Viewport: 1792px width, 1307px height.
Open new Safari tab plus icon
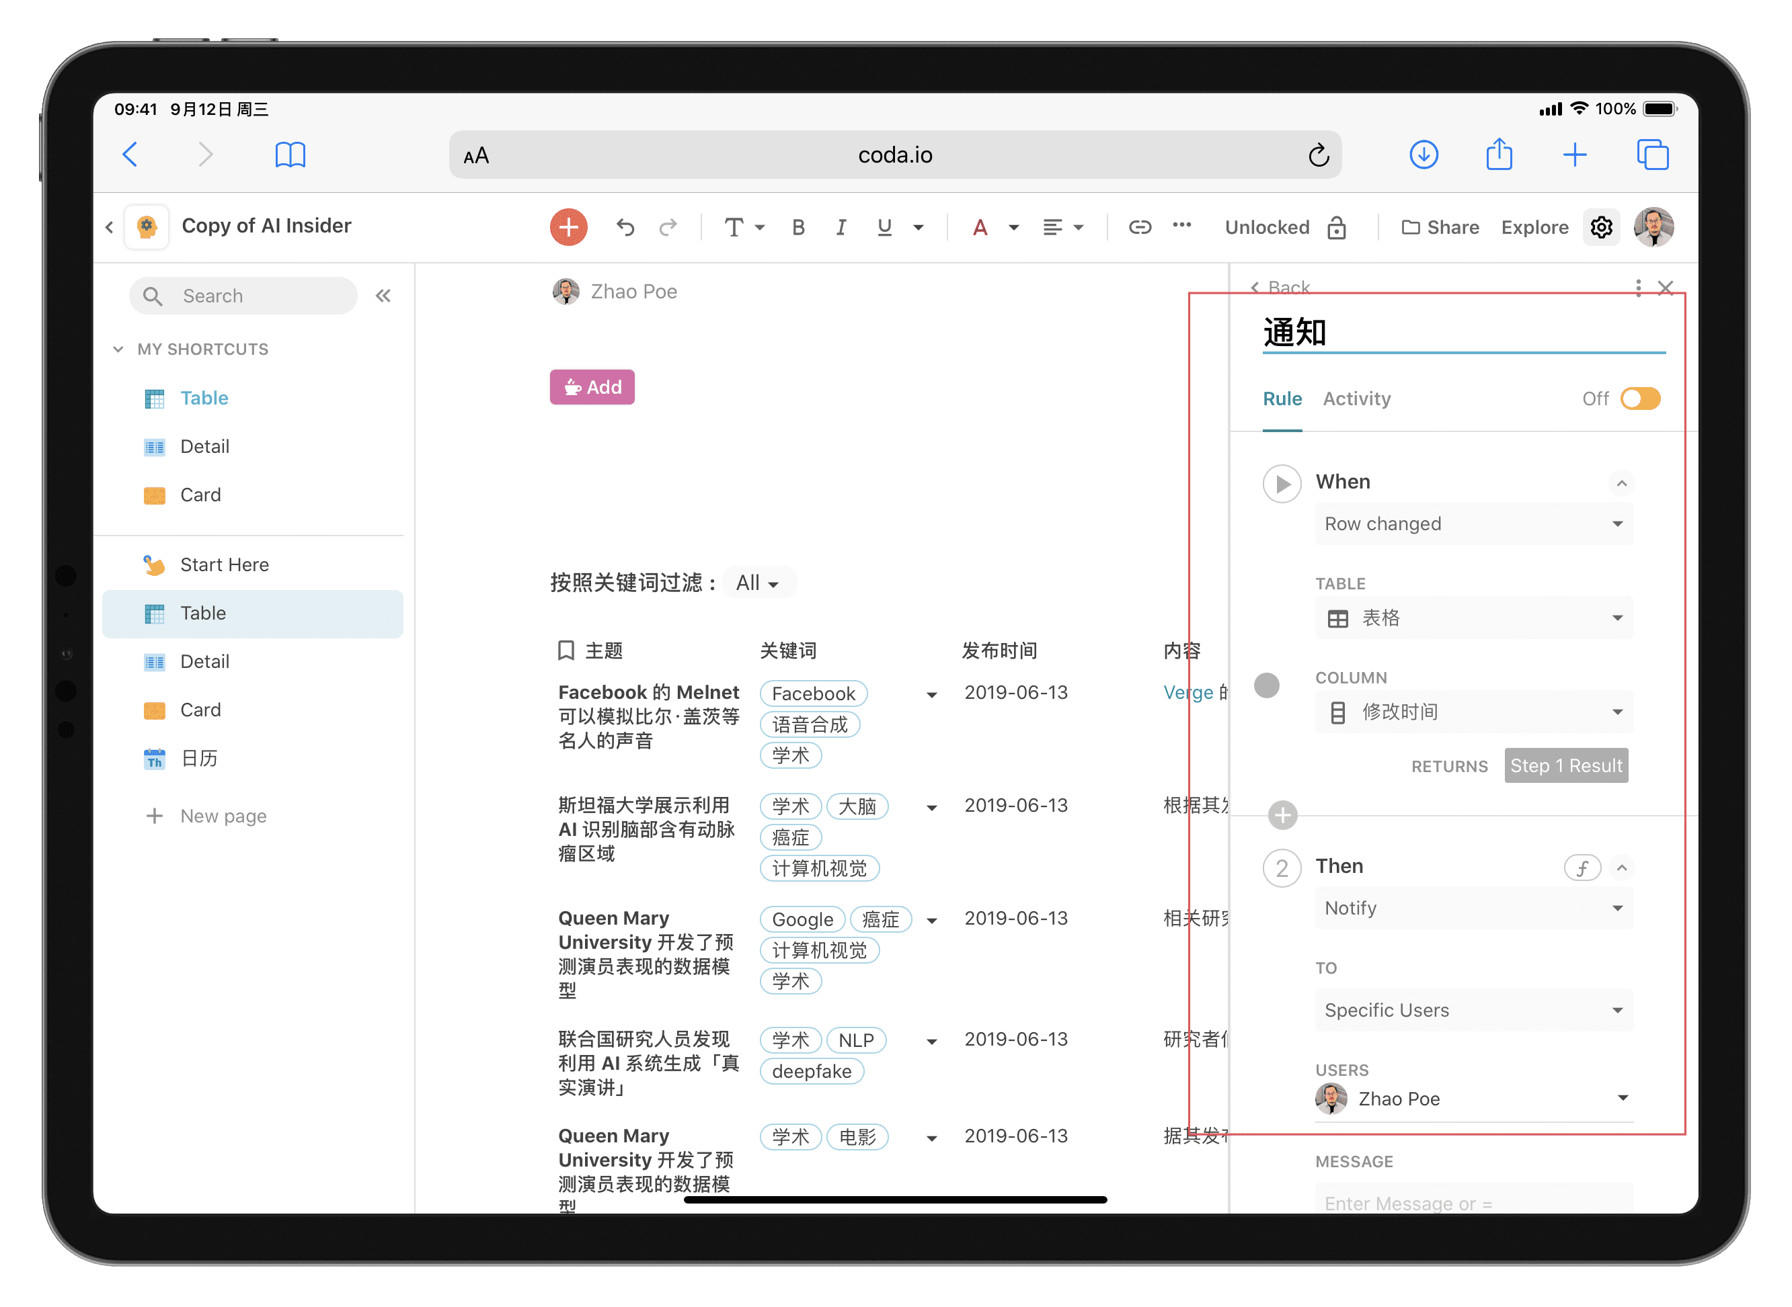[1574, 155]
